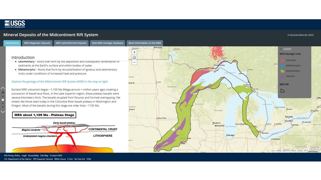The width and height of the screenshot is (321, 180).
Task: Open the Accessibility footer link
Action: coord(33,155)
